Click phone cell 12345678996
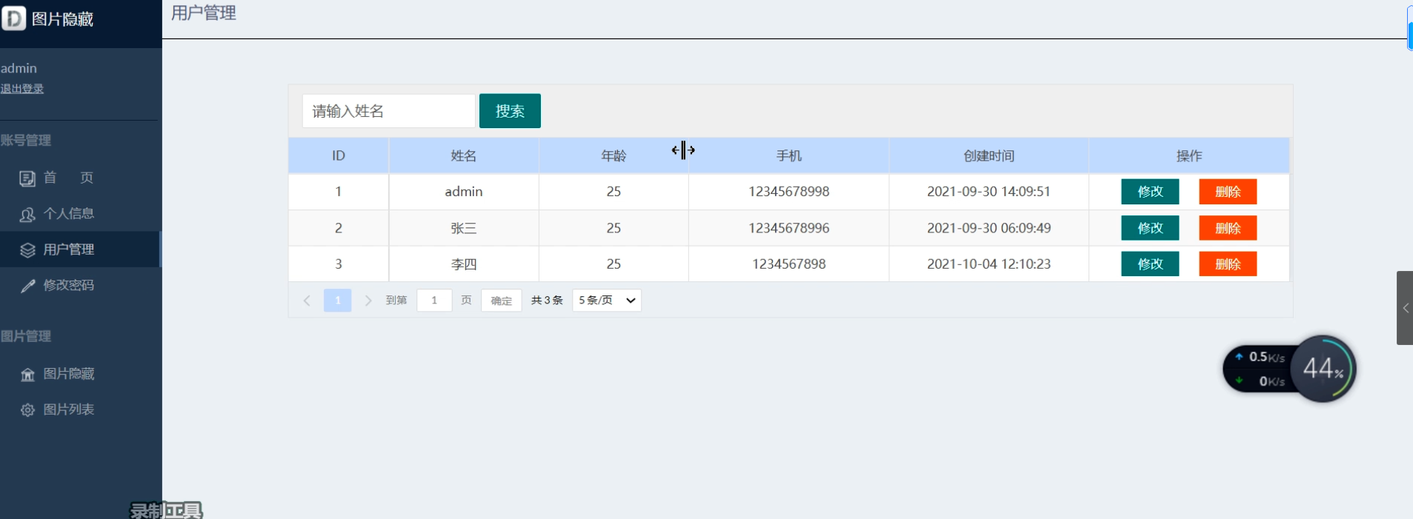Image resolution: width=1413 pixels, height=519 pixels. pyautogui.click(x=789, y=228)
